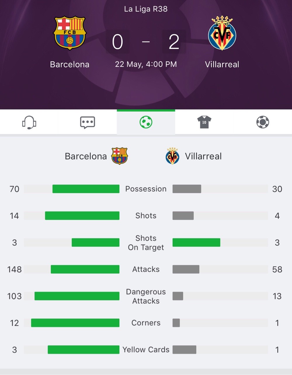Select the football match stats tab
This screenshot has height=375, width=292.
pos(146,122)
